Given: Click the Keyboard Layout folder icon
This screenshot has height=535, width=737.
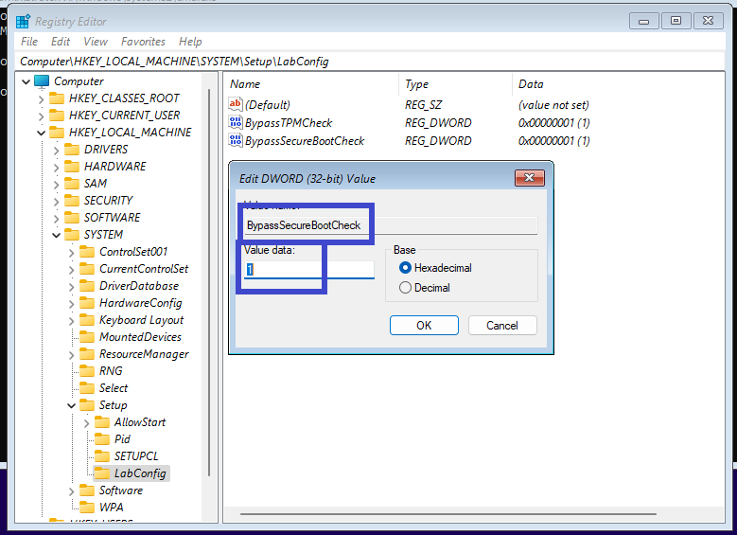Looking at the screenshot, I should pyautogui.click(x=86, y=320).
